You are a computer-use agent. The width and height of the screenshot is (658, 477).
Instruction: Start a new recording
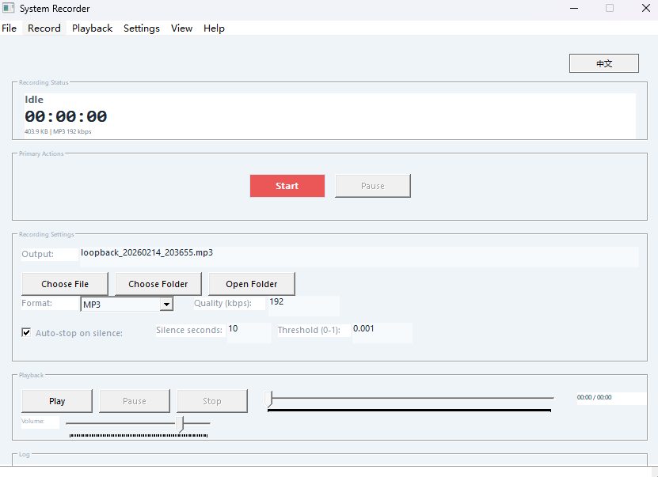click(x=287, y=186)
